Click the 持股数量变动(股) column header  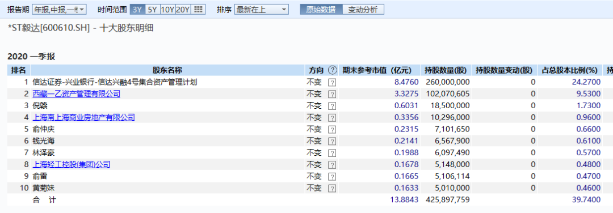(505, 70)
